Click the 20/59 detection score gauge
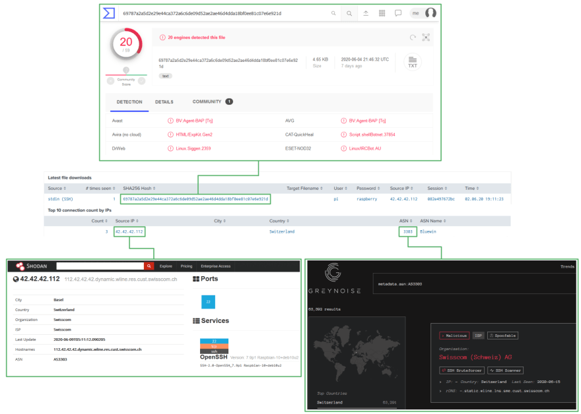 pos(126,44)
